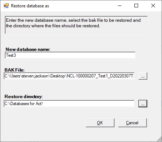Screen dimensions: 162x142
Task: Cancel the restore dialog
Action: (x=133, y=123)
